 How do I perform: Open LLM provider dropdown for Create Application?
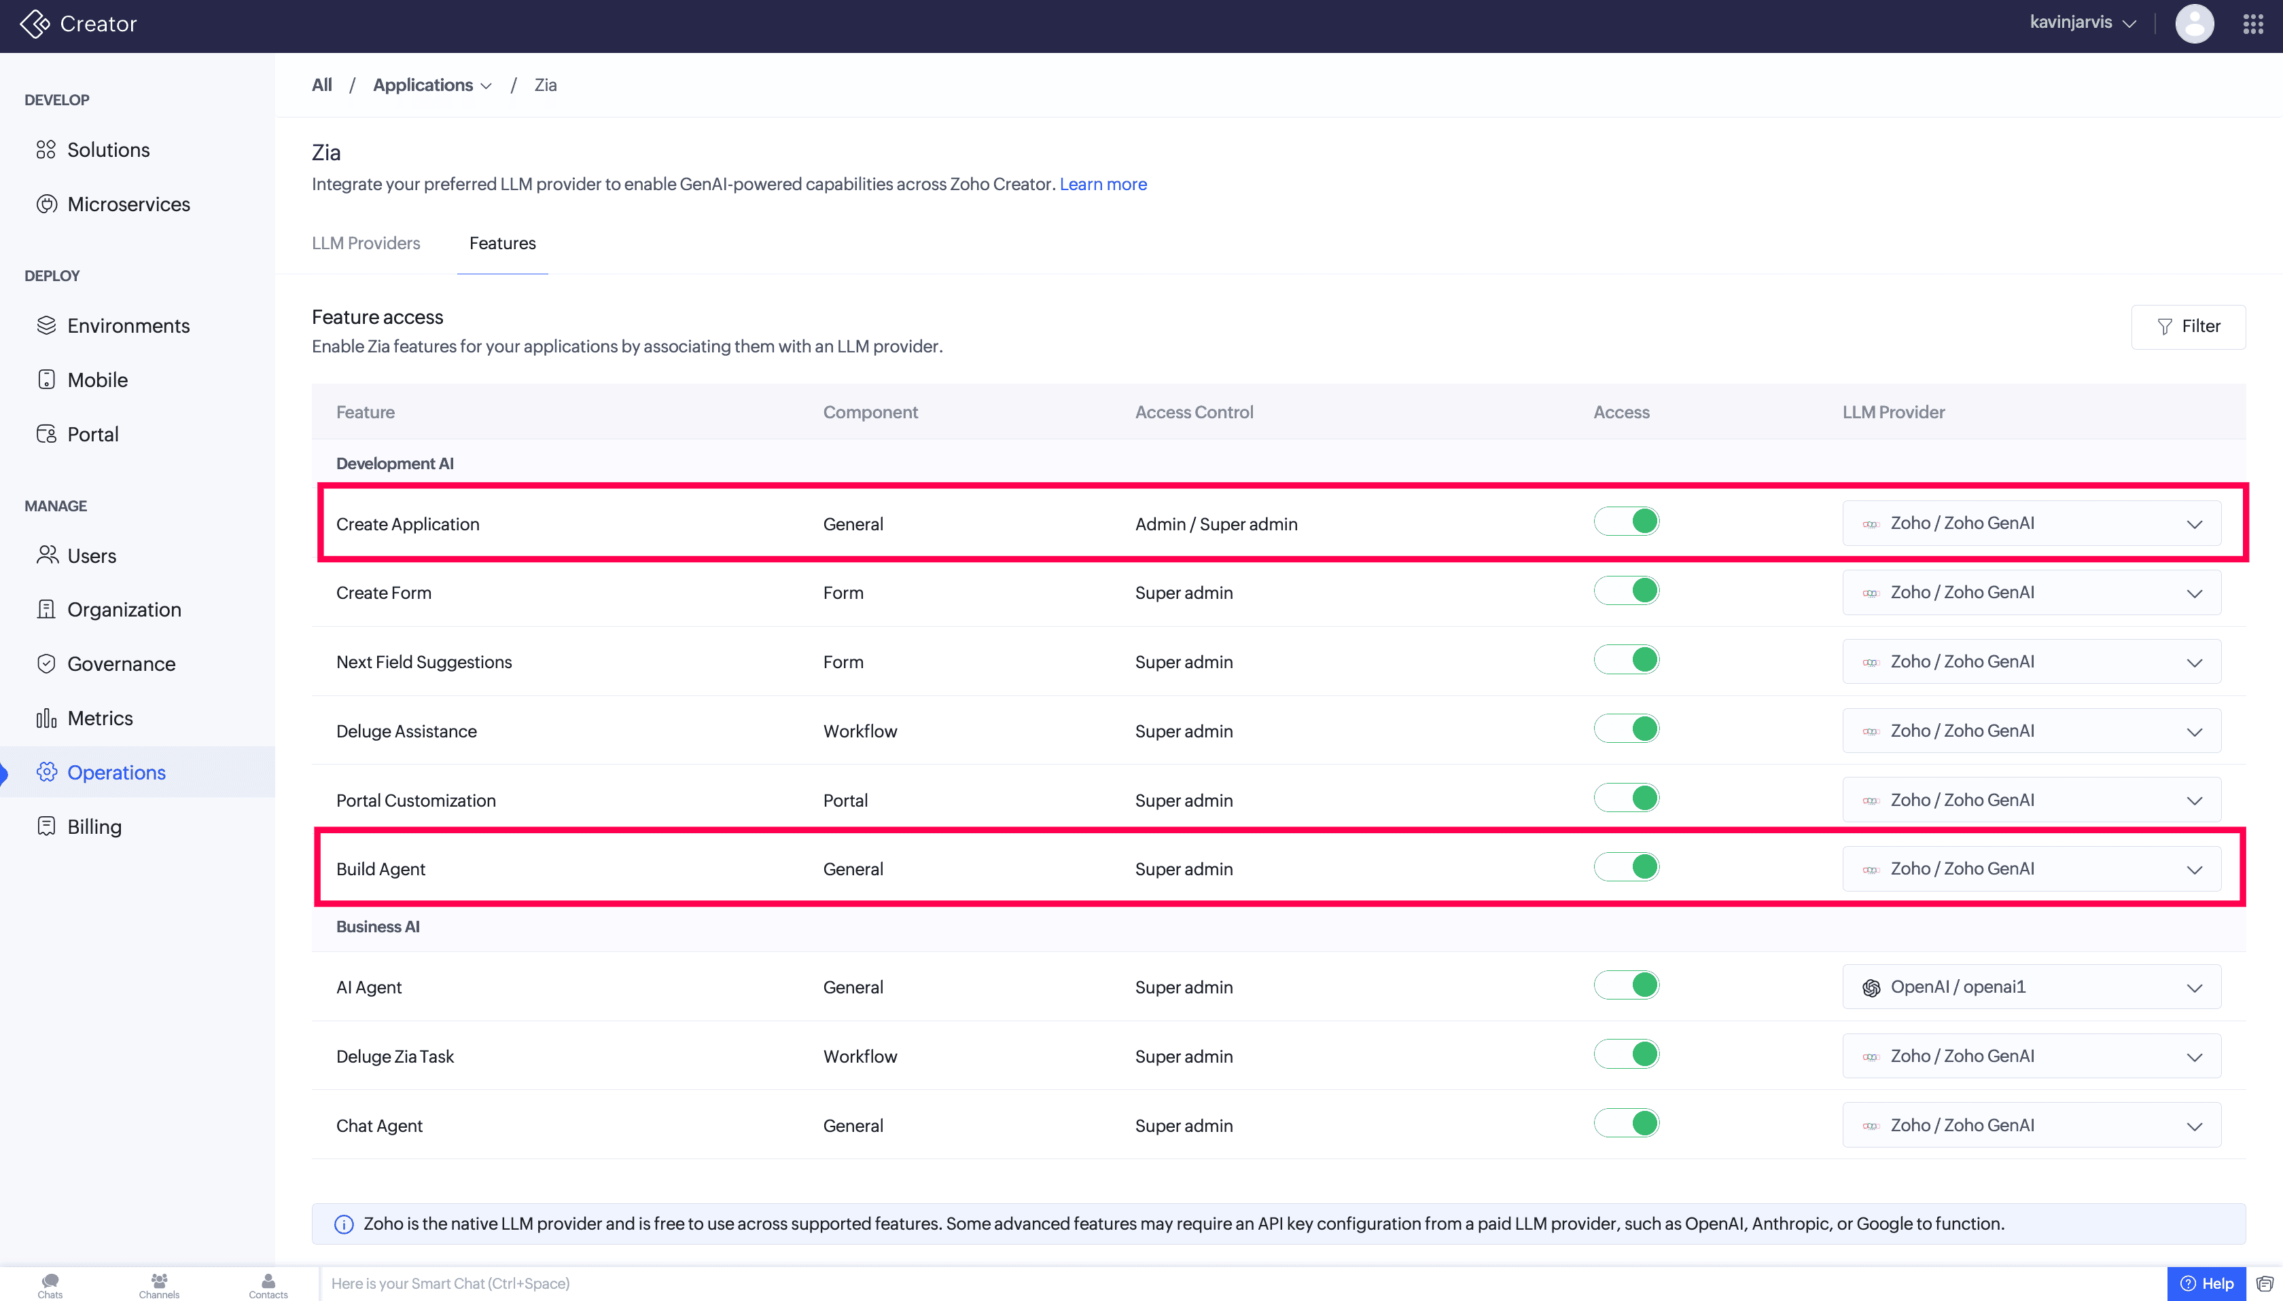pyautogui.click(x=2031, y=524)
